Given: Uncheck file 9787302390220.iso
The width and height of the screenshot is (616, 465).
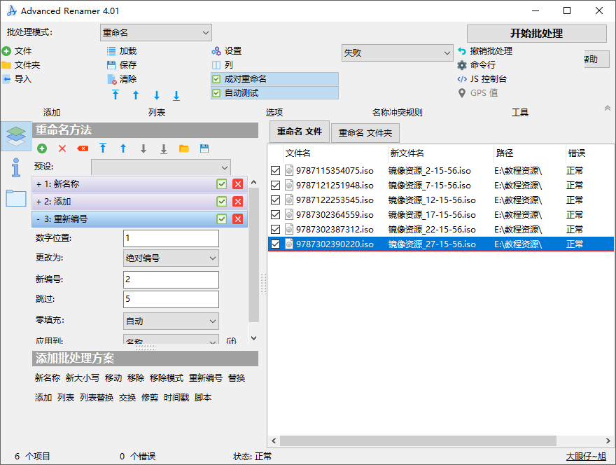Looking at the screenshot, I should [x=275, y=244].
